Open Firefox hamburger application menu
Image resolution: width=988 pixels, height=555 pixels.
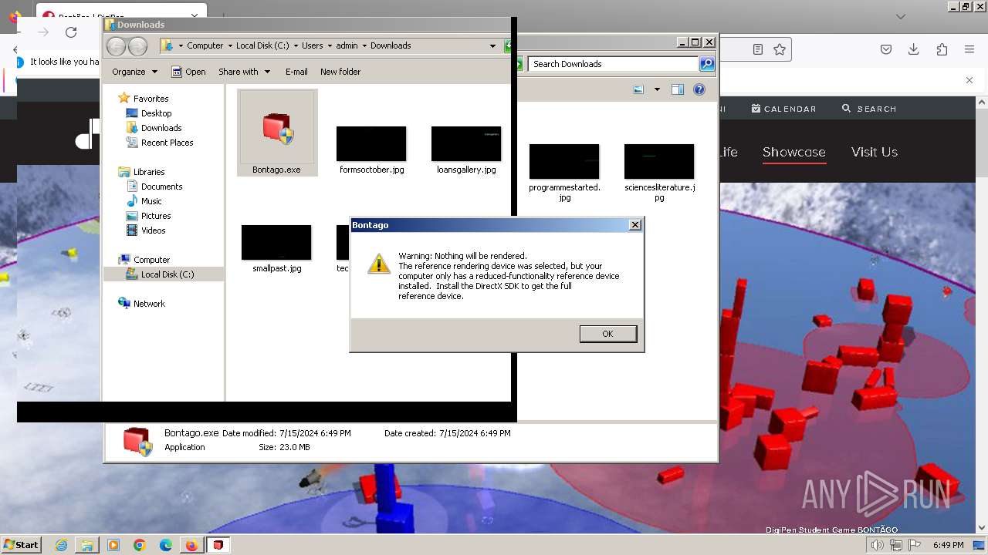pos(969,49)
